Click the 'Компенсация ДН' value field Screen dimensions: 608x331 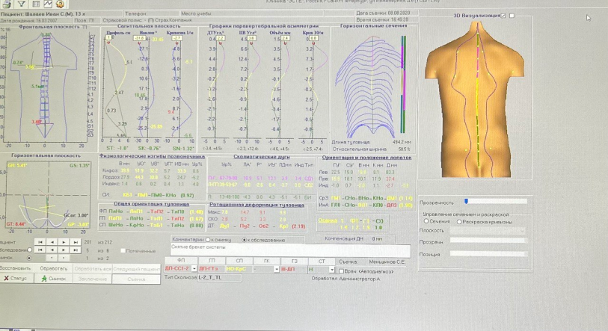tap(376, 239)
